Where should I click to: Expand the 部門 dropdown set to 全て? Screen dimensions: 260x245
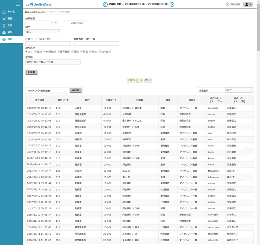pyautogui.click(x=43, y=32)
